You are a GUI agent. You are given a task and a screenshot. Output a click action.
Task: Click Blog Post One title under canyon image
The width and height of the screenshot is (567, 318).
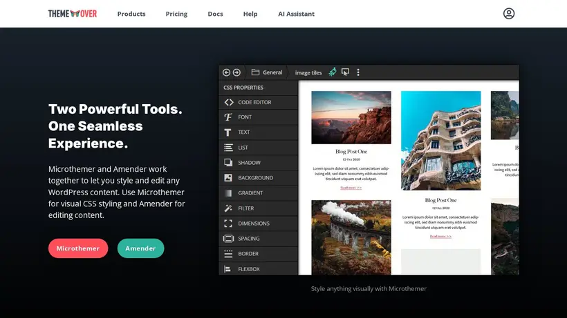(351, 152)
